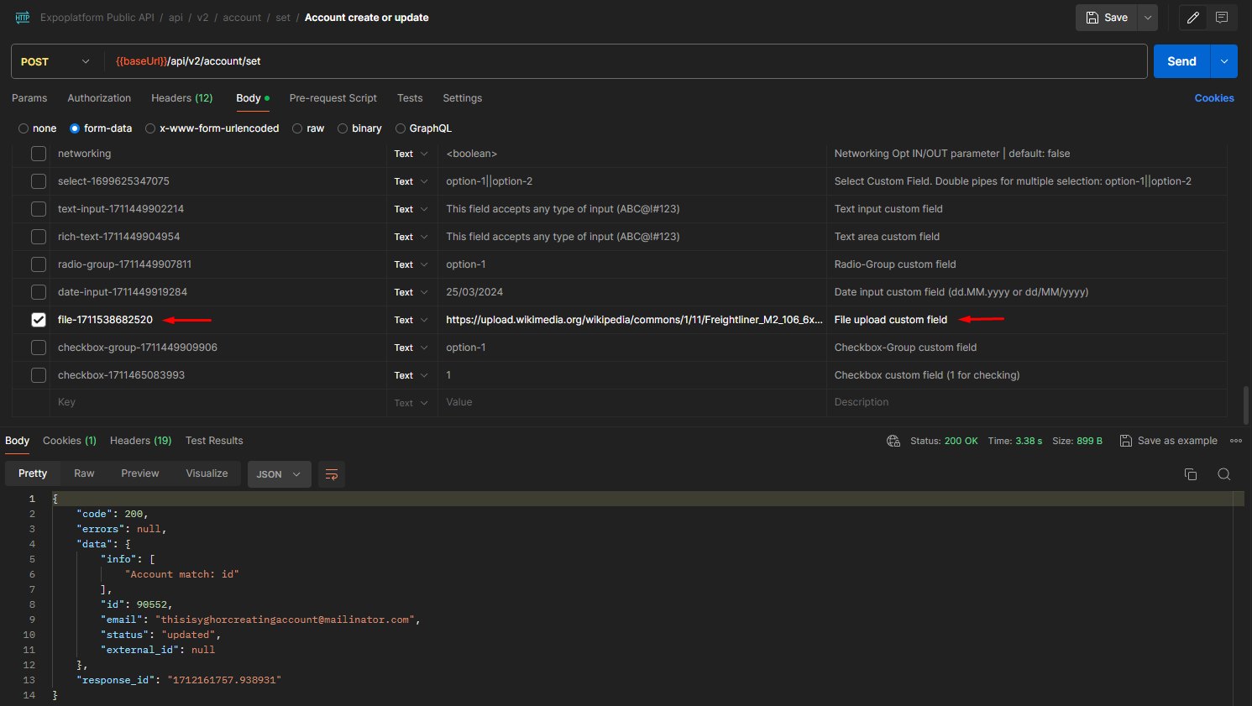Screen dimensions: 1252x706
Task: Open response search magnifier icon
Action: click(x=1223, y=473)
